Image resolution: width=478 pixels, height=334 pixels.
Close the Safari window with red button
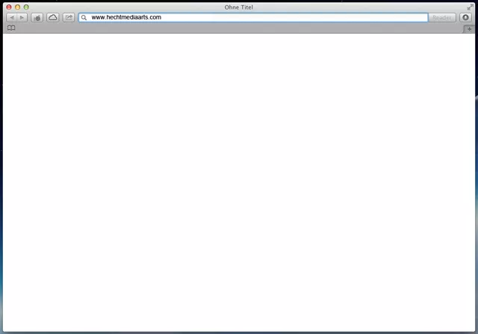point(9,7)
